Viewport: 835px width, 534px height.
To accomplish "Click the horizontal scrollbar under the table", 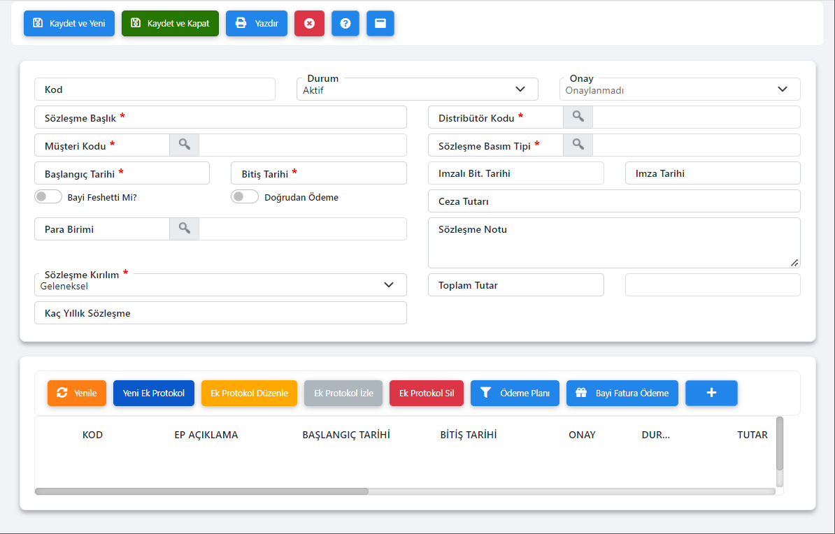I will pos(201,491).
